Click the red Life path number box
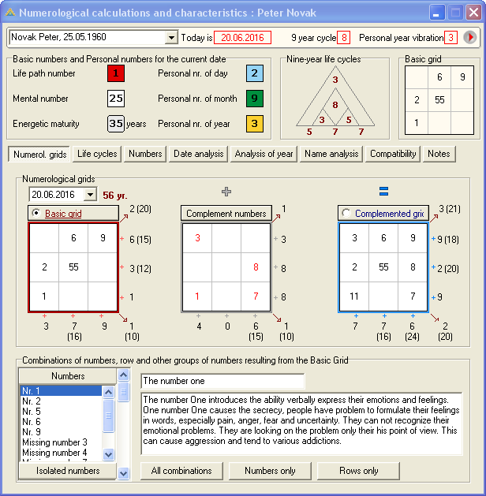Viewport: 486px width, 496px height. [x=116, y=73]
